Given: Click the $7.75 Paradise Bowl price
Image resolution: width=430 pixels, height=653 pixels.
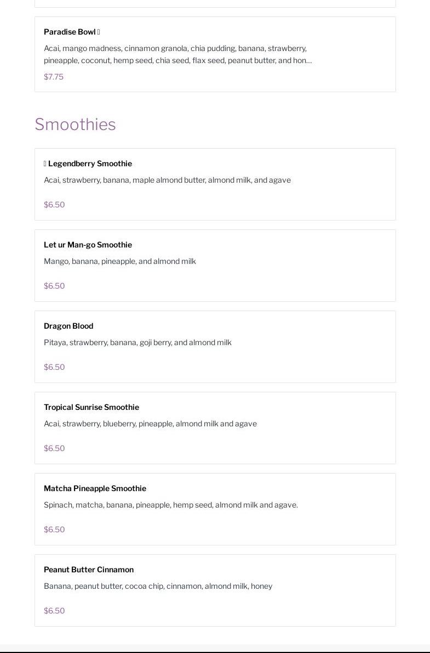Looking at the screenshot, I should click(x=54, y=77).
